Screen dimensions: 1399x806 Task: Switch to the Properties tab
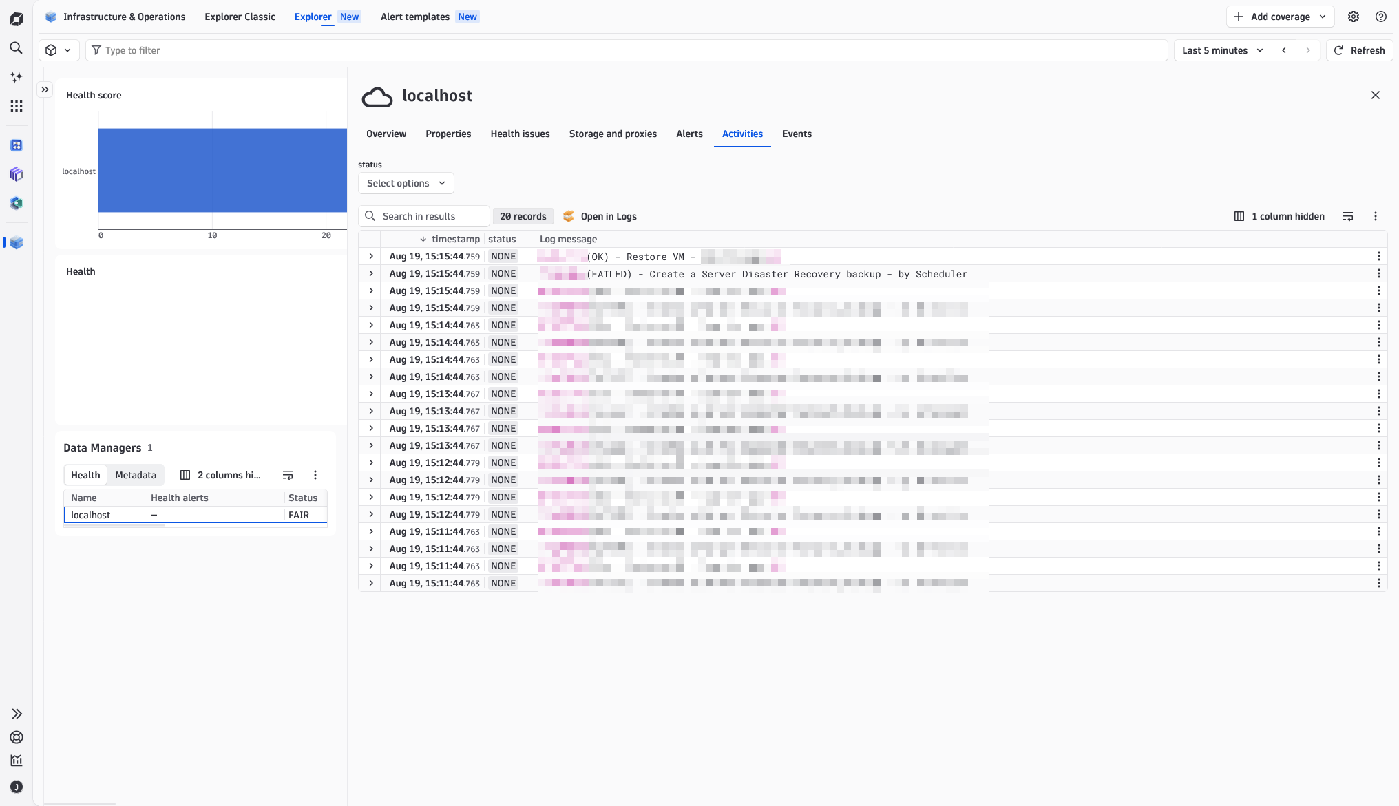tap(448, 134)
